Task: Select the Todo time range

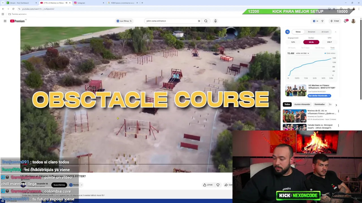Action: pyautogui.click(x=333, y=48)
